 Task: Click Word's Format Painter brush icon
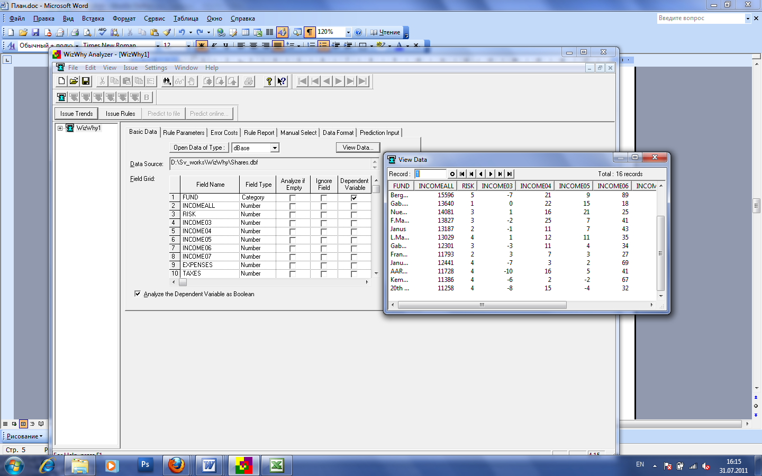pyautogui.click(x=167, y=32)
